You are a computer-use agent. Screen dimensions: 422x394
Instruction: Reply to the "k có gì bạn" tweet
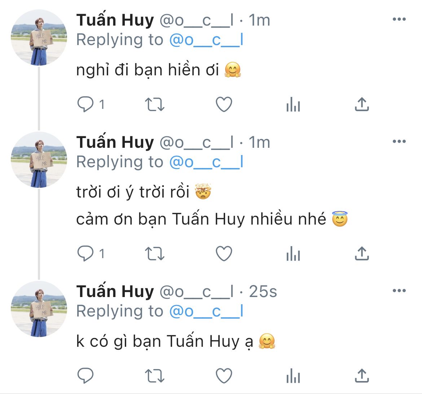tap(86, 376)
